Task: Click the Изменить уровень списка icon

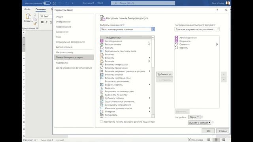Action: pyautogui.click(x=102, y=108)
